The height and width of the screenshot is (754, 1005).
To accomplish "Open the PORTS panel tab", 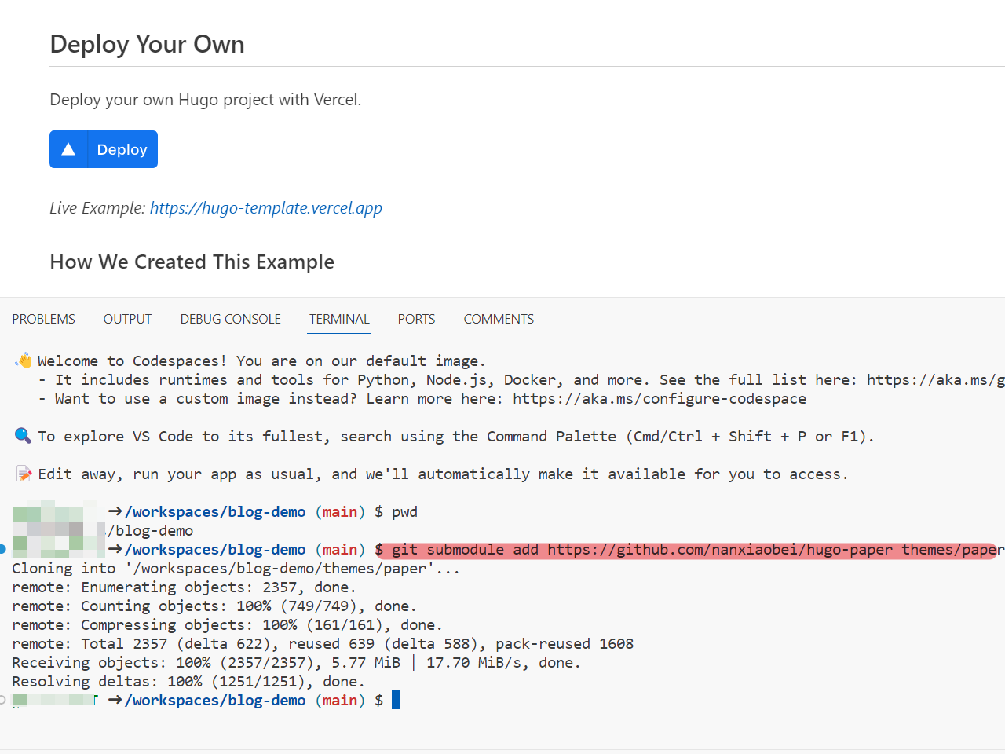I will pyautogui.click(x=416, y=319).
